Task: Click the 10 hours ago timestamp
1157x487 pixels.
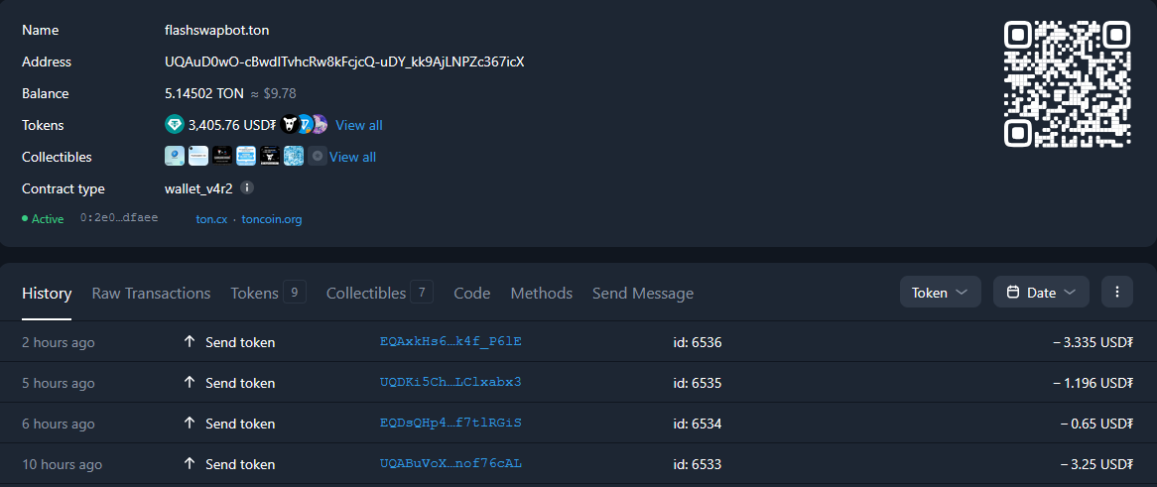Action: (62, 465)
